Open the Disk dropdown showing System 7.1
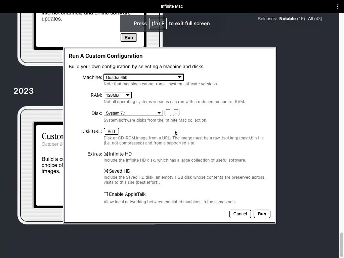The height and width of the screenshot is (258, 344). pyautogui.click(x=133, y=113)
